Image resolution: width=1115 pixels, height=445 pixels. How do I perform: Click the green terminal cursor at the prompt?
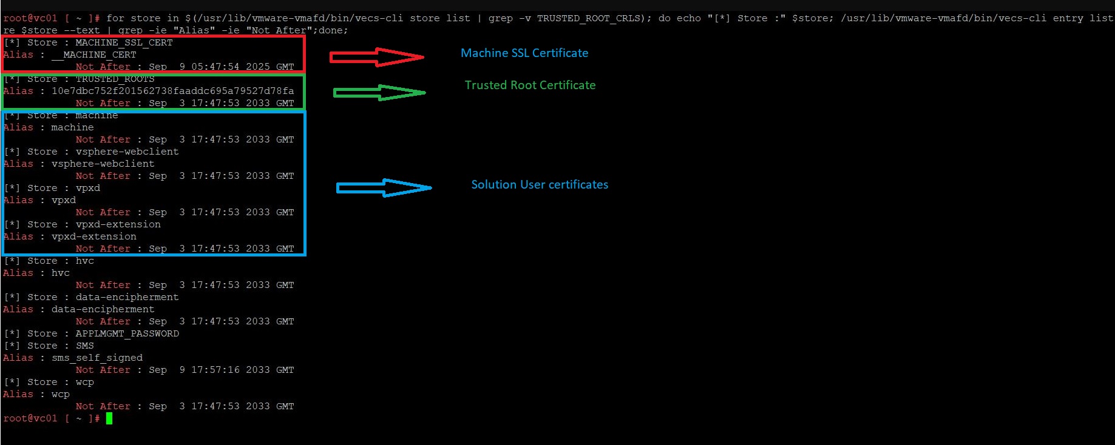(x=109, y=418)
